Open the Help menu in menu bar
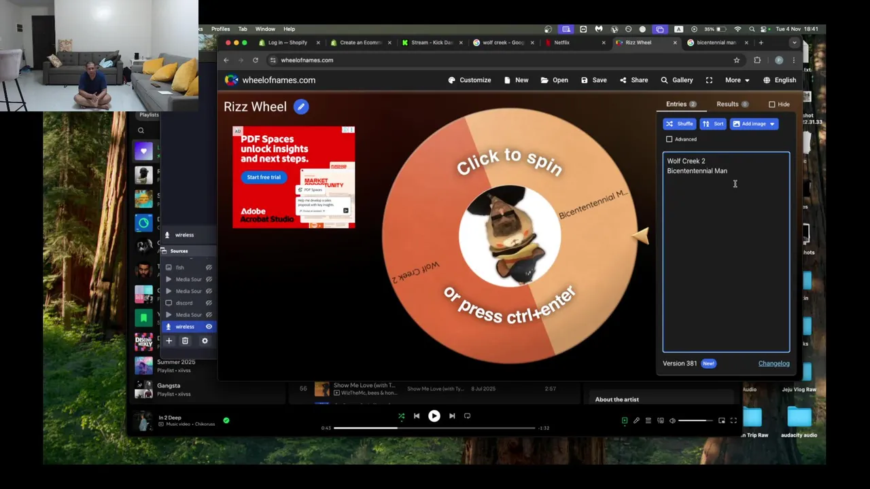Viewport: 870px width, 489px height. coord(289,29)
